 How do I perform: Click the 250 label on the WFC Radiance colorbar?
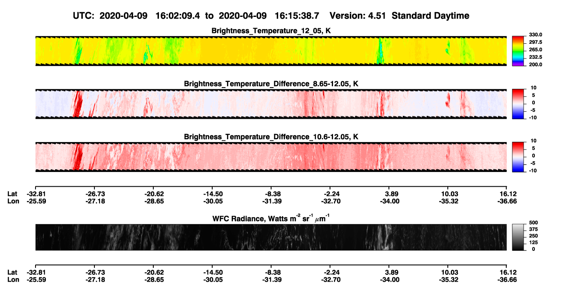click(x=533, y=236)
